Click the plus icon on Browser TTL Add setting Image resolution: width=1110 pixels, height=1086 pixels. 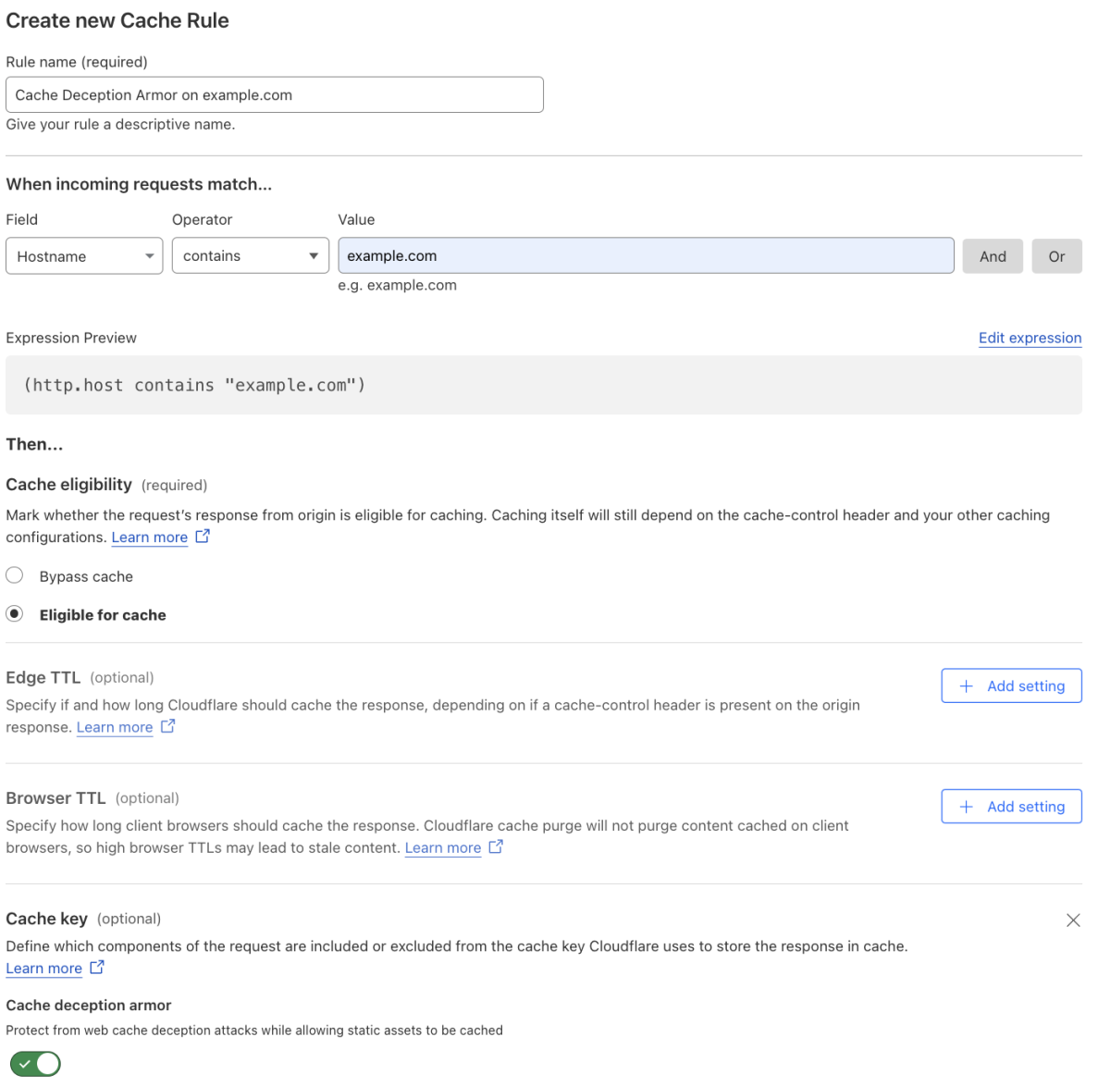(x=966, y=806)
